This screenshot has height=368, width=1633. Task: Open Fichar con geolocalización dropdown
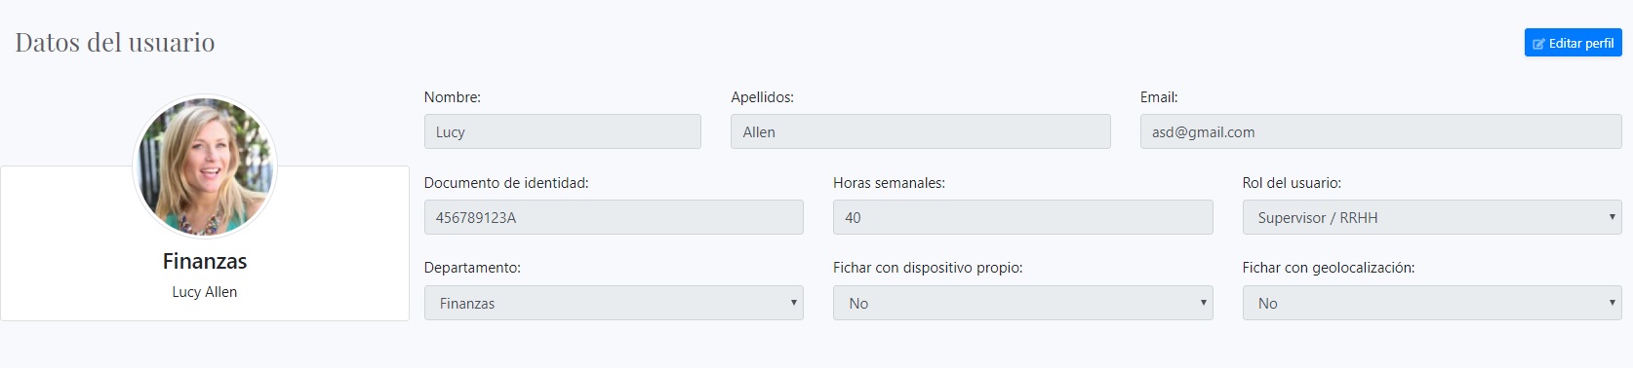[x=1431, y=303]
